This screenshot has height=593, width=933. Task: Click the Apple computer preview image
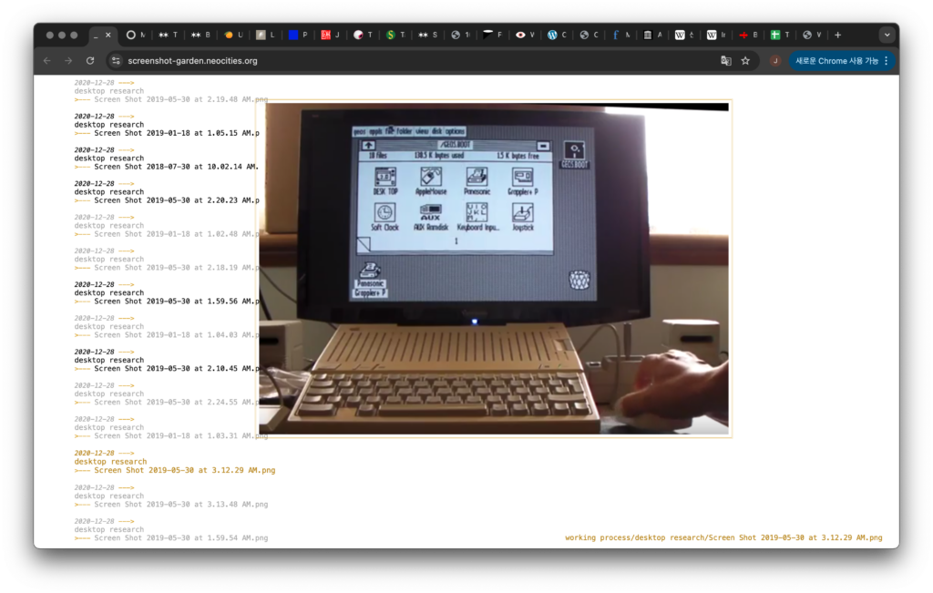pyautogui.click(x=495, y=269)
